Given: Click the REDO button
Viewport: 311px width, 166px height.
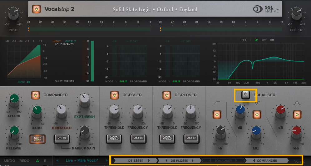Looking at the screenshot, I should [x=24, y=161].
